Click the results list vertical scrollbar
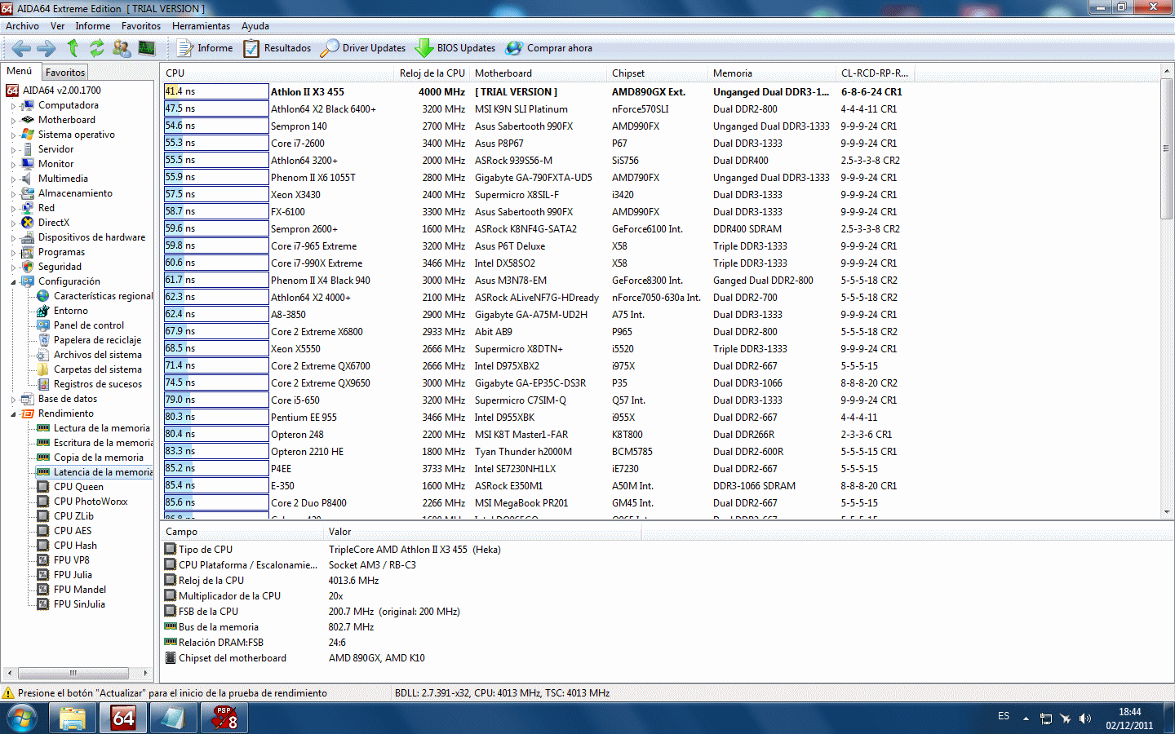 click(1167, 292)
